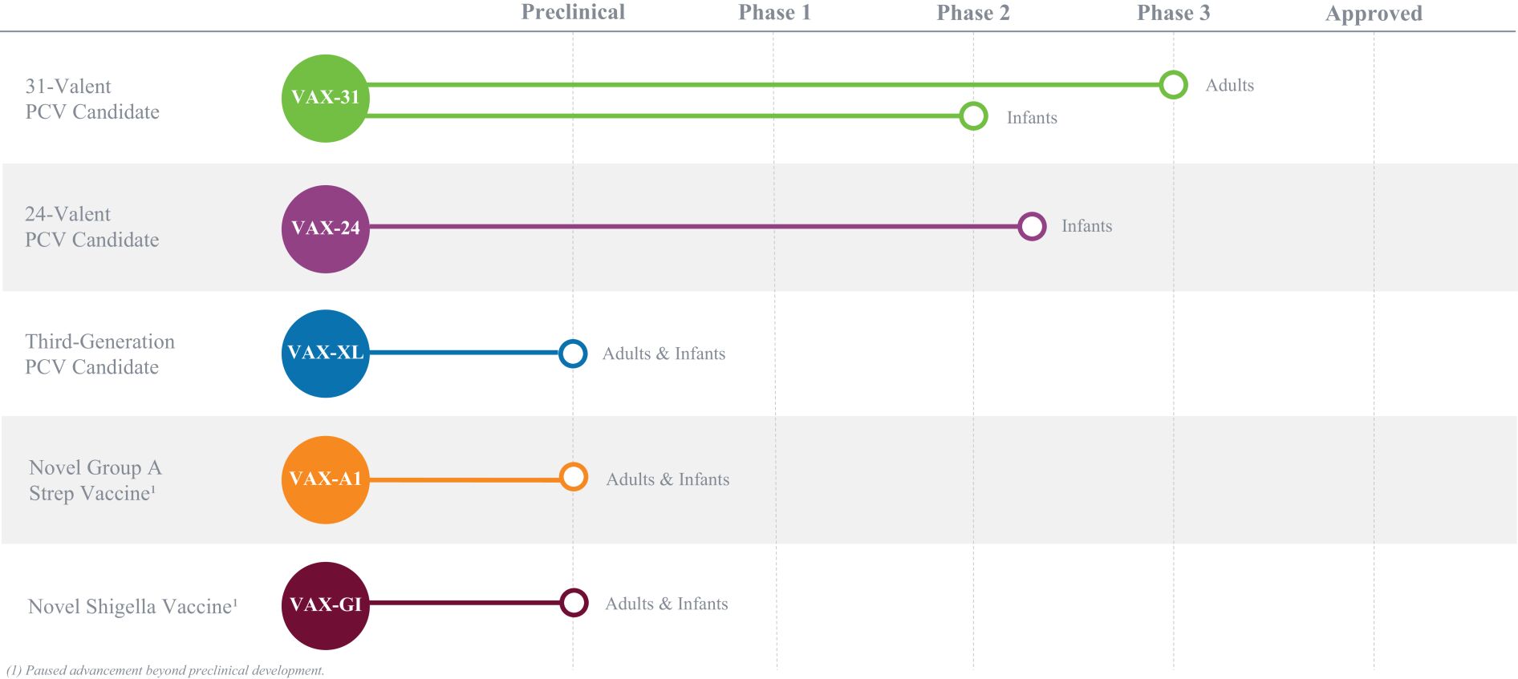Click the VAX-31 Infants Phase 2 endpoint marker
Image resolution: width=1518 pixels, height=679 pixels.
tap(973, 116)
